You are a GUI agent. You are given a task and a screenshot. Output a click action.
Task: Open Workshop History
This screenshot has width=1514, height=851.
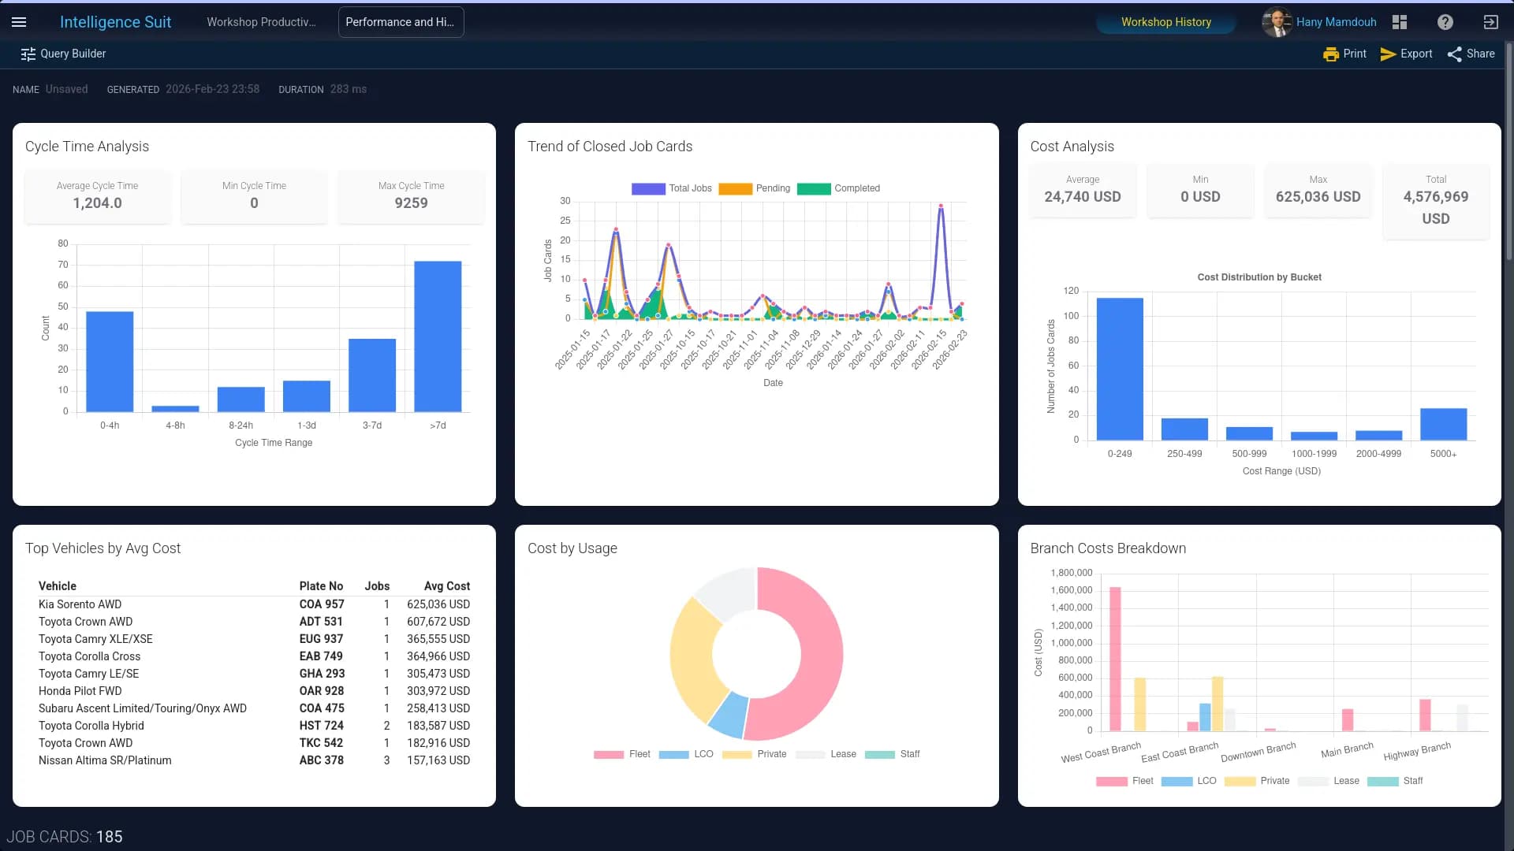[1165, 22]
